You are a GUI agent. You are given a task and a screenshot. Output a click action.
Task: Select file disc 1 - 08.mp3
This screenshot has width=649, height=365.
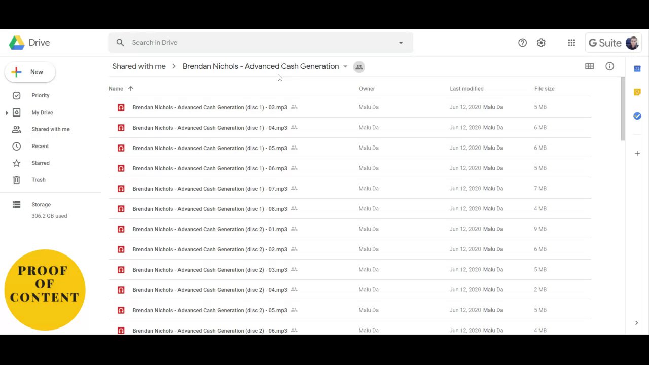(x=350, y=209)
